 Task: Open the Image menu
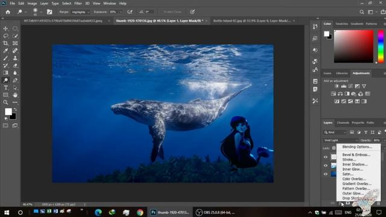[32, 4]
